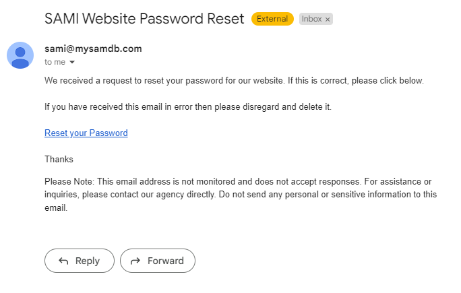This screenshot has height=293, width=461.
Task: Click the curved arrow icon in Reply
Action: (63, 261)
